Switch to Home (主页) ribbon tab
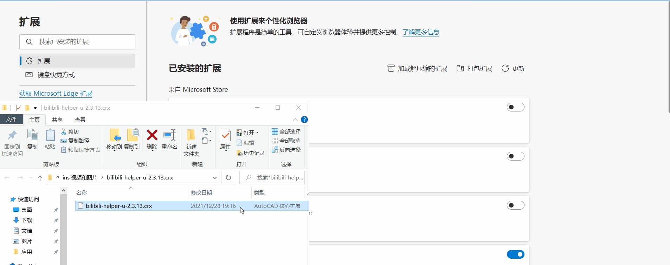Image resolution: width=670 pixels, height=265 pixels. (34, 120)
